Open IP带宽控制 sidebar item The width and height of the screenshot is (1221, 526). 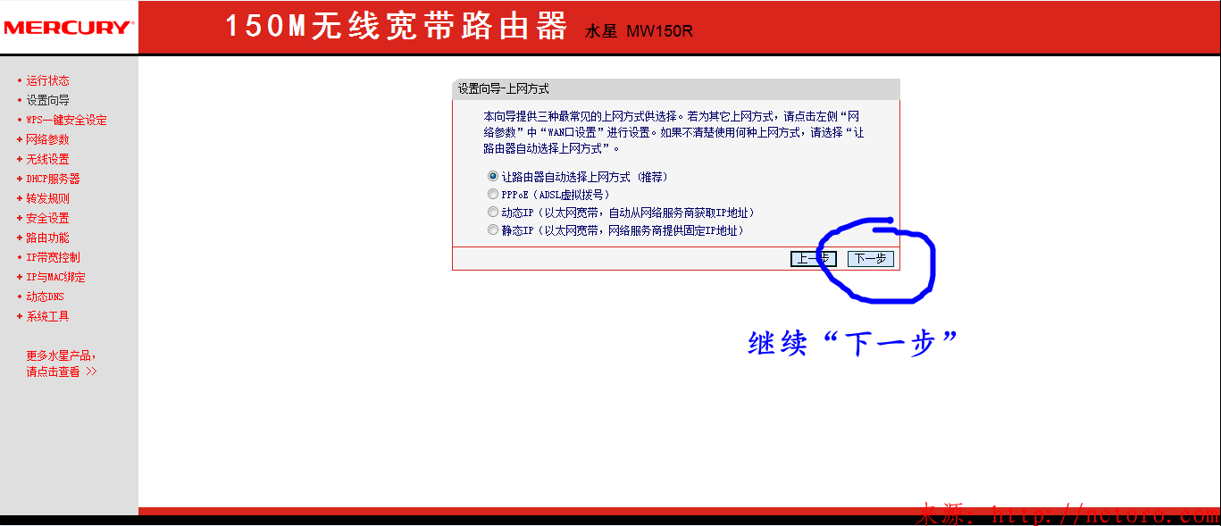pyautogui.click(x=53, y=257)
